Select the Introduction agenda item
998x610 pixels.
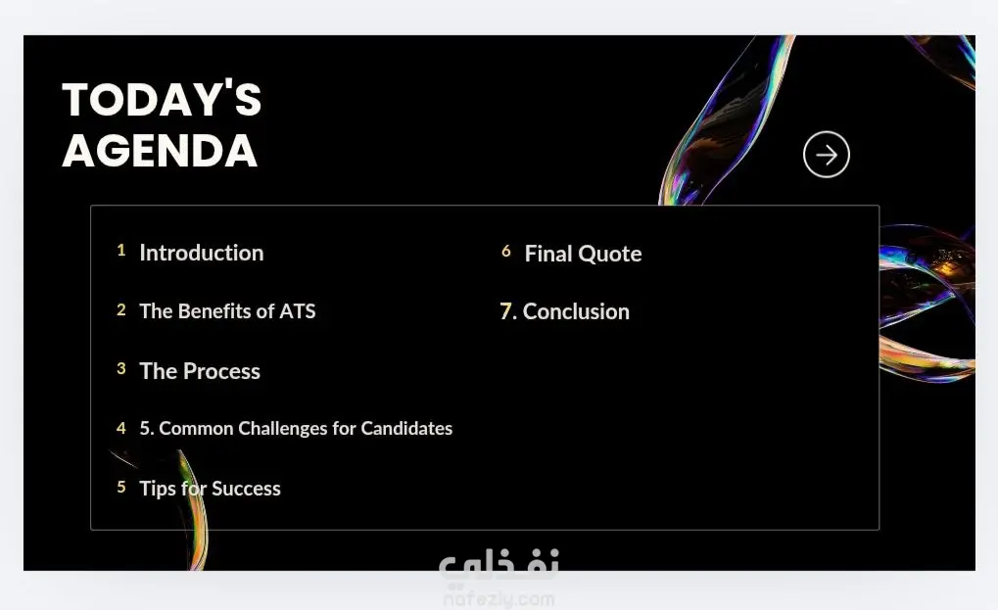coord(201,253)
